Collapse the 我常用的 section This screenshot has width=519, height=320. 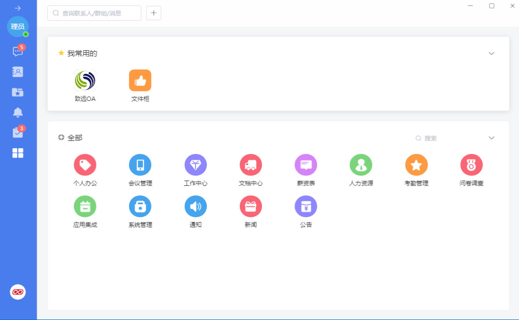coord(491,53)
